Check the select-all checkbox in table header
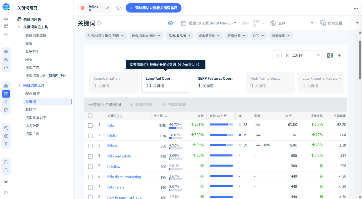Viewport: 362px width, 199px height. [x=90, y=116]
